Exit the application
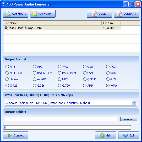Viewport: 142px width, 142px height. [129, 135]
